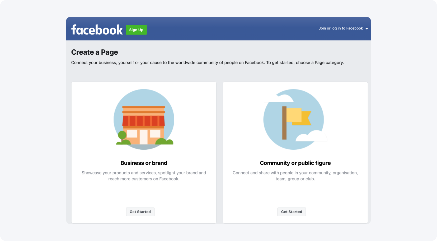The image size is (437, 241).
Task: Select the Business or brand heading
Action: (144, 163)
